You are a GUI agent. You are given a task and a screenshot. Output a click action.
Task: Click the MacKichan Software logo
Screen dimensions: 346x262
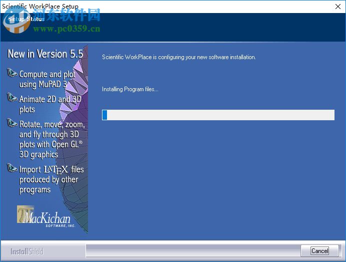tap(46, 217)
